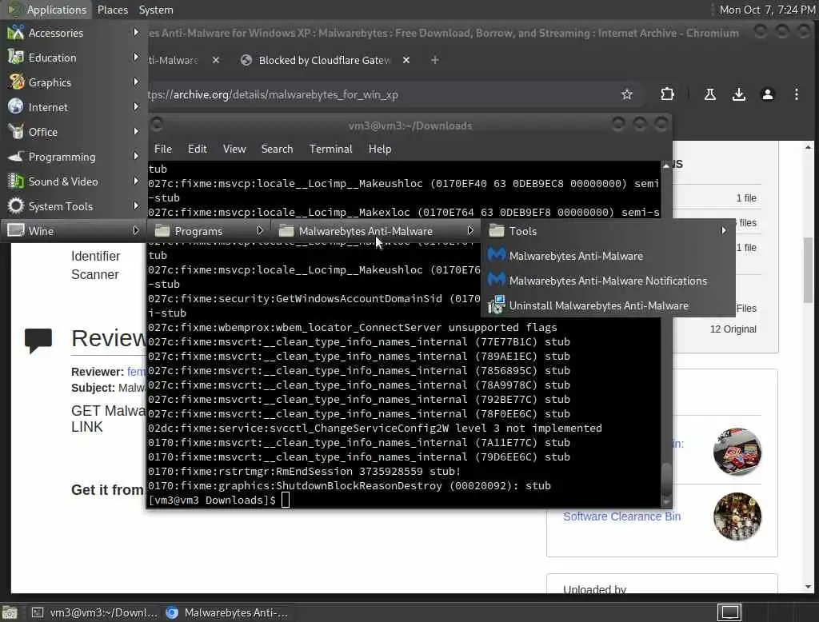Expand Accessories submenu arrow

coord(136,33)
